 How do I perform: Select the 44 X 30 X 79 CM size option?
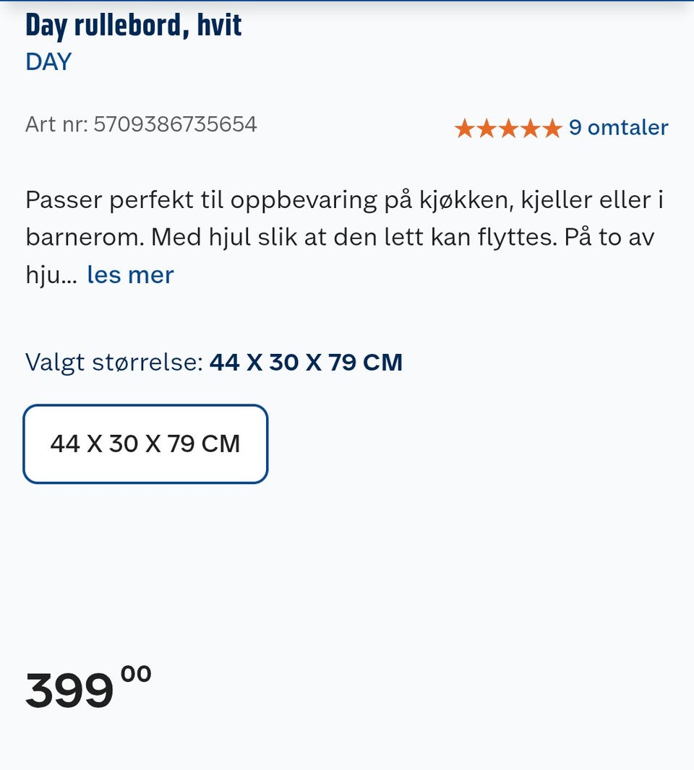145,444
